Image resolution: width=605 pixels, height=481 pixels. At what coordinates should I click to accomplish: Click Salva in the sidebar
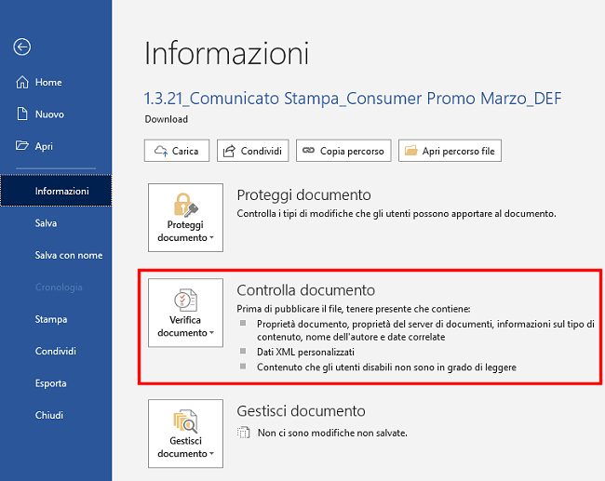click(x=56, y=223)
